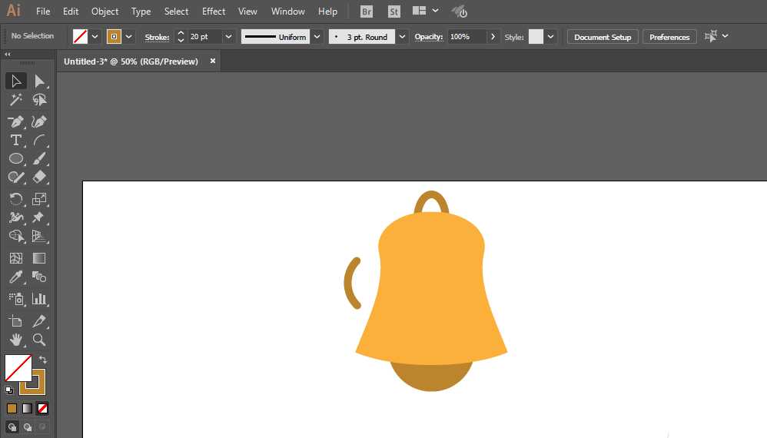
Task: Click the stroke color swatch in control bar
Action: pyautogui.click(x=115, y=37)
